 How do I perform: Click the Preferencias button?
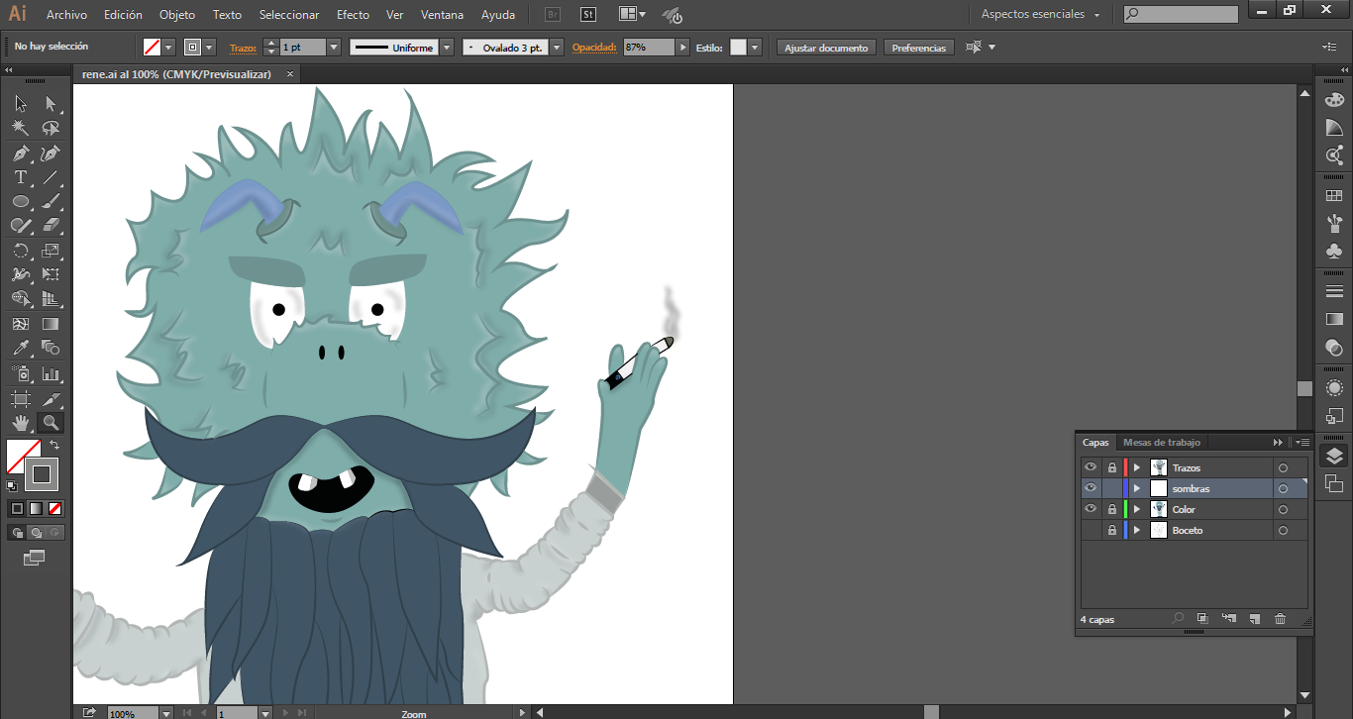click(918, 48)
